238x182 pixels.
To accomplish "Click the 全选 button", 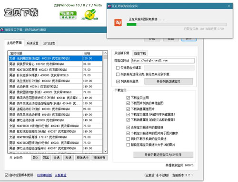I will (x=57, y=157).
